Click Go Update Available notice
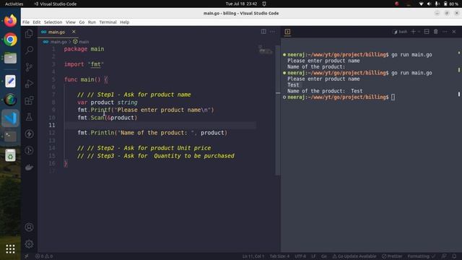 [354, 256]
